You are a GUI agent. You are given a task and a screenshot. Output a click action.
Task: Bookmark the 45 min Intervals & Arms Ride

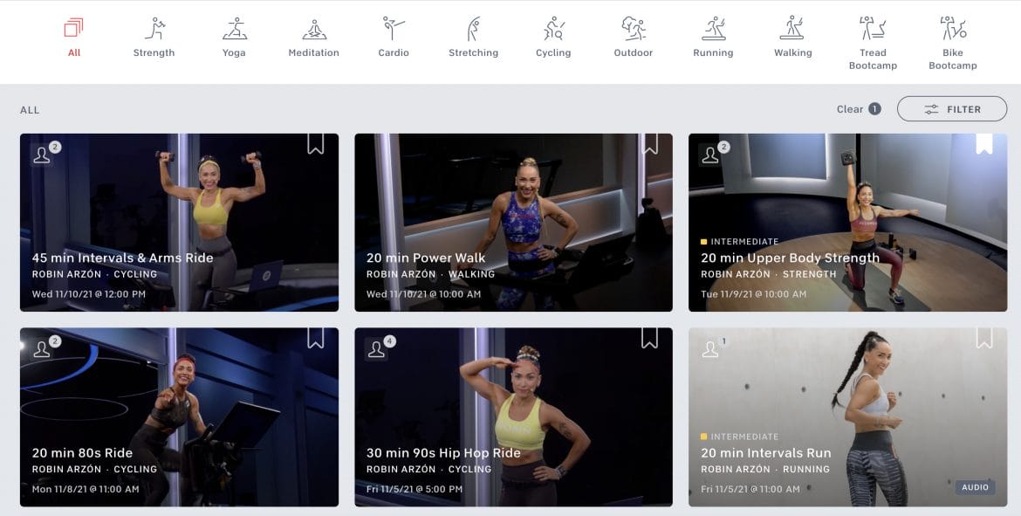[316, 143]
